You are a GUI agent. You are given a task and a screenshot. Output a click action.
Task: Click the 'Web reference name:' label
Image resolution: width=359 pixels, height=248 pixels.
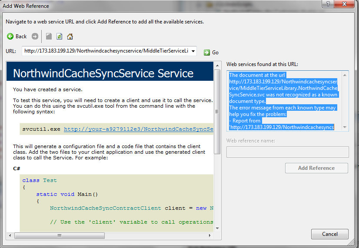tap(251, 141)
